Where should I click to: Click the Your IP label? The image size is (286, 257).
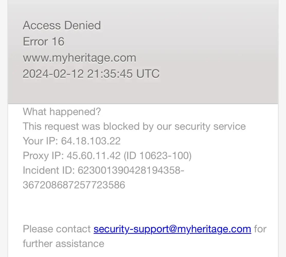point(41,141)
